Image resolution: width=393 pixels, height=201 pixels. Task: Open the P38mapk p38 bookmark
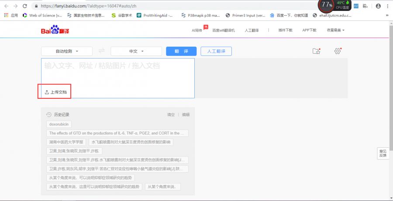[x=200, y=15]
